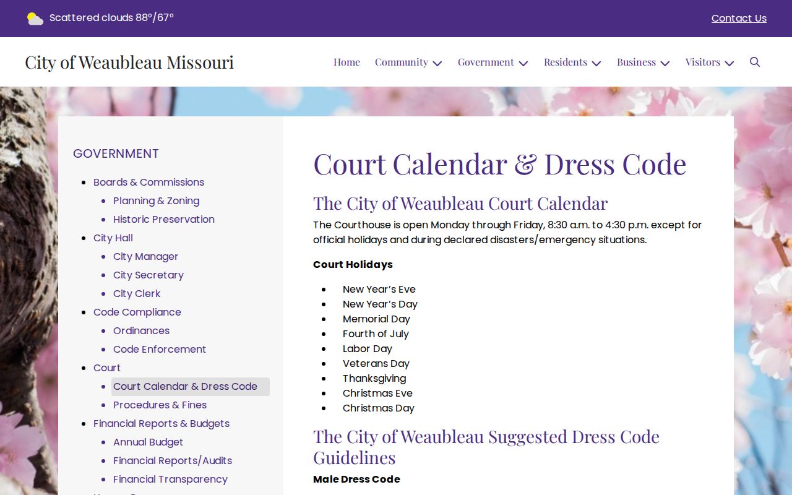Go to City Hall sidebar link
Image resolution: width=792 pixels, height=495 pixels.
[x=113, y=238]
